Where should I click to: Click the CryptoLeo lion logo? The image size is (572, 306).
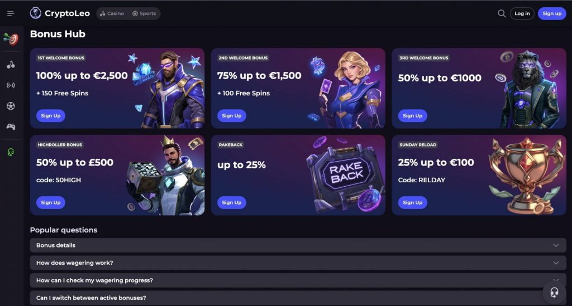(x=35, y=13)
